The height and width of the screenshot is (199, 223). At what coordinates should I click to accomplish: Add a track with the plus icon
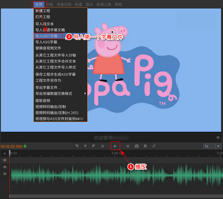point(4,154)
